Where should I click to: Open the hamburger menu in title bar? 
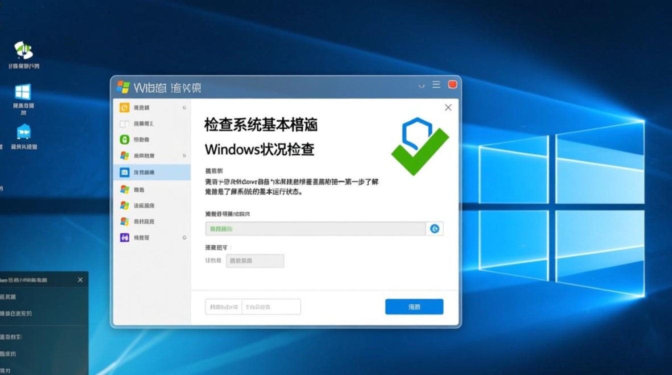[x=436, y=85]
